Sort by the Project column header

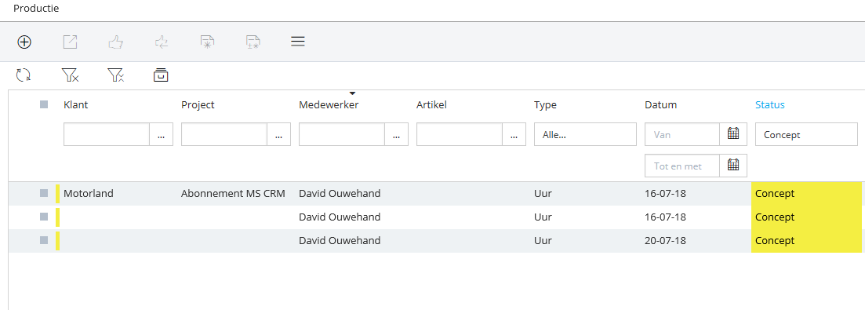tap(198, 105)
